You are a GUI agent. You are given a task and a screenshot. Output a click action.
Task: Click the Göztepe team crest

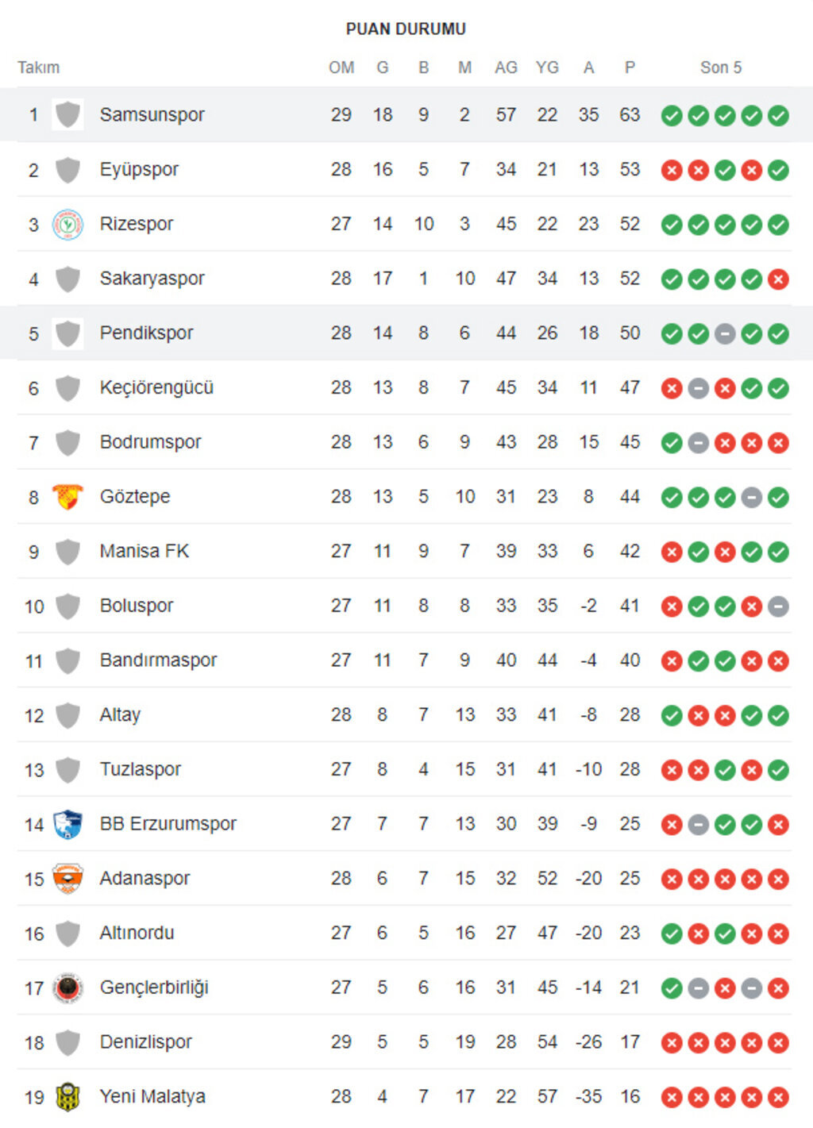(x=67, y=497)
